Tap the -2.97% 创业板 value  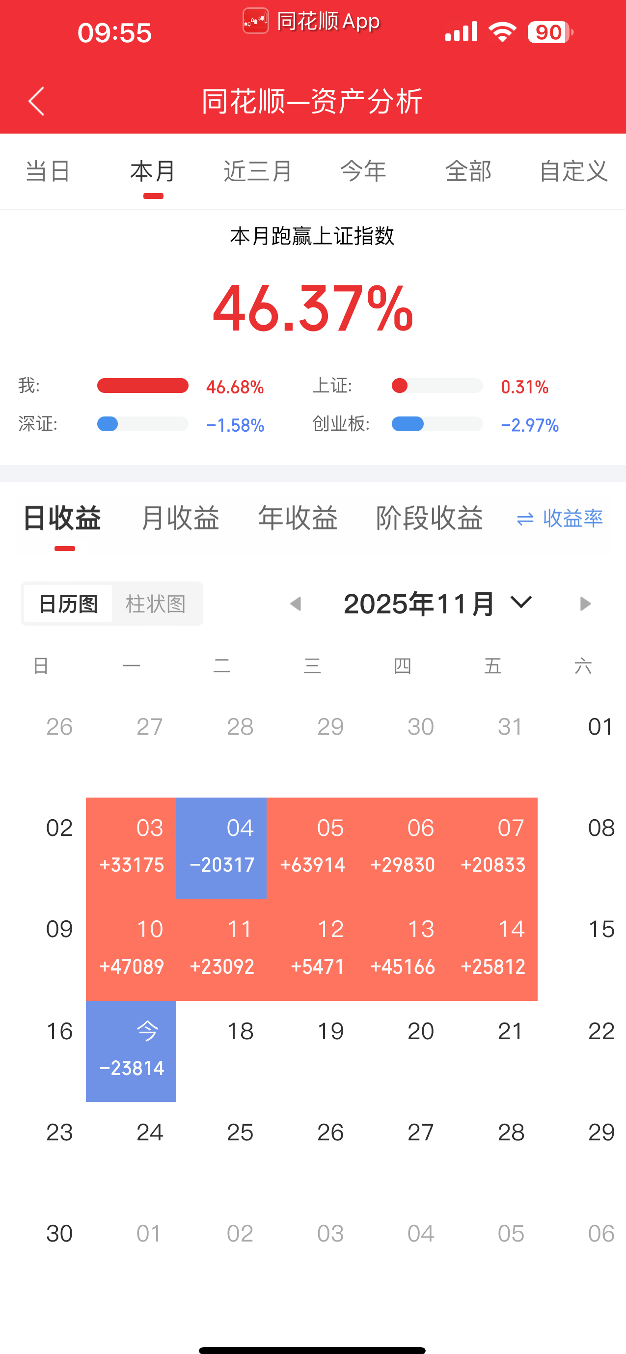(x=529, y=425)
